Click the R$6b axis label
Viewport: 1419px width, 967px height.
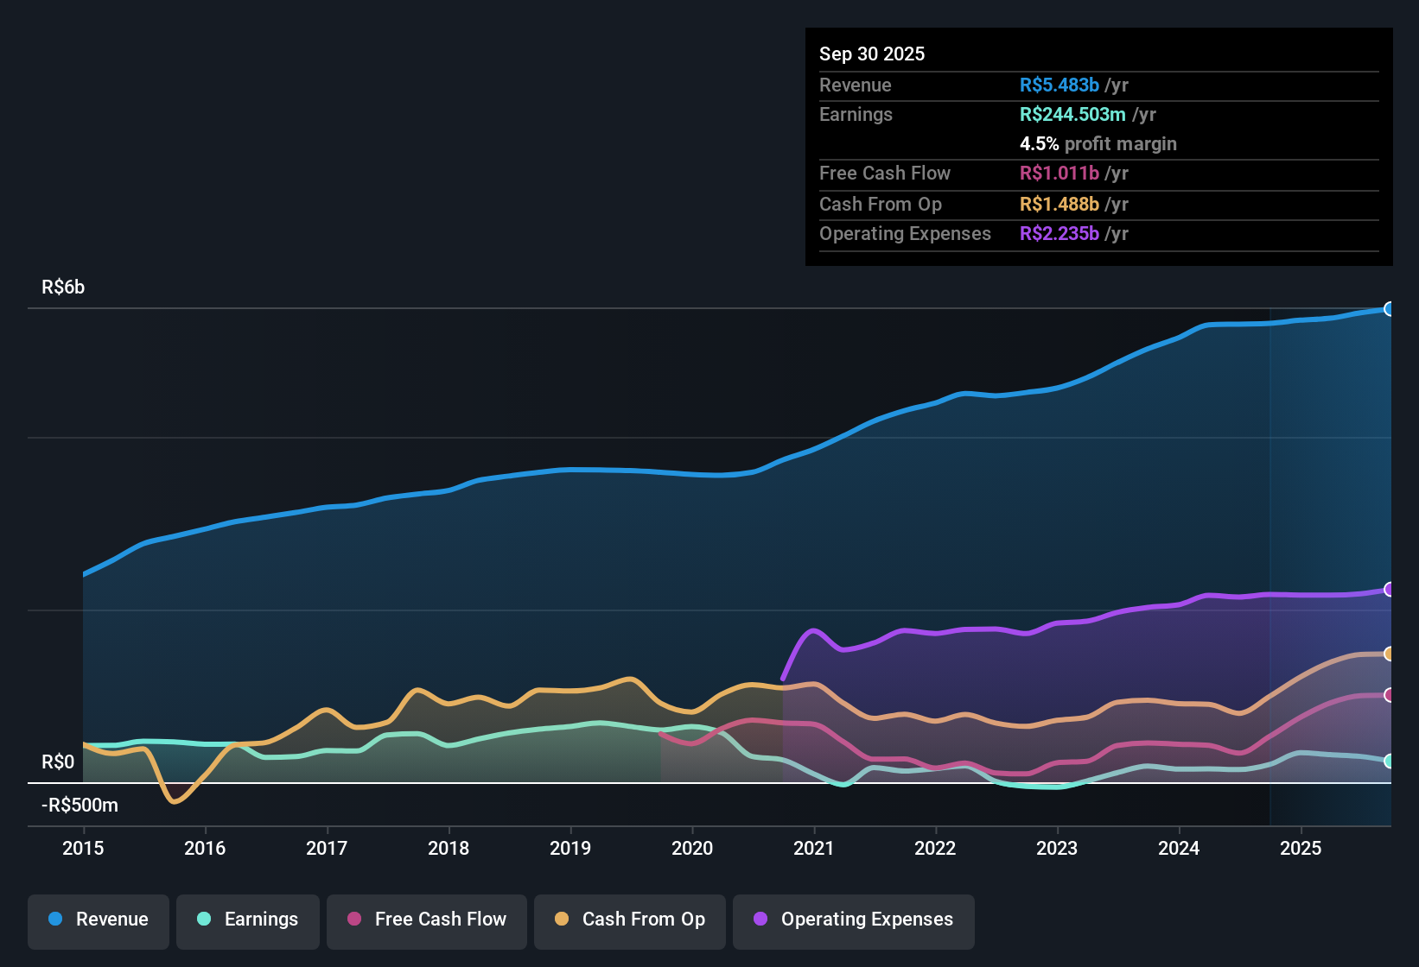coord(63,287)
